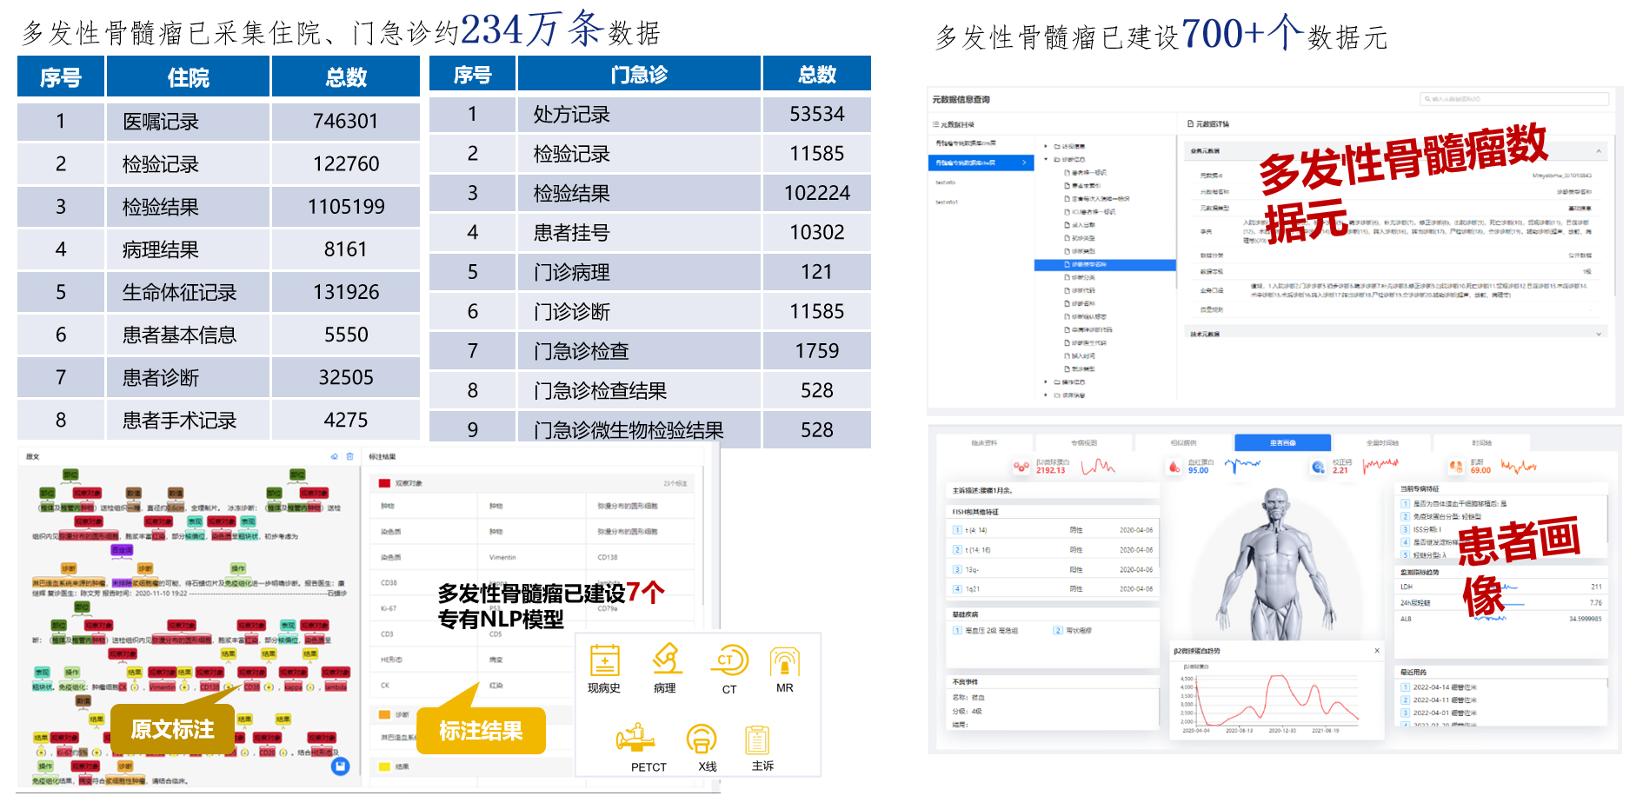Collapse the expanded folder in metadata tree

coord(1046,159)
